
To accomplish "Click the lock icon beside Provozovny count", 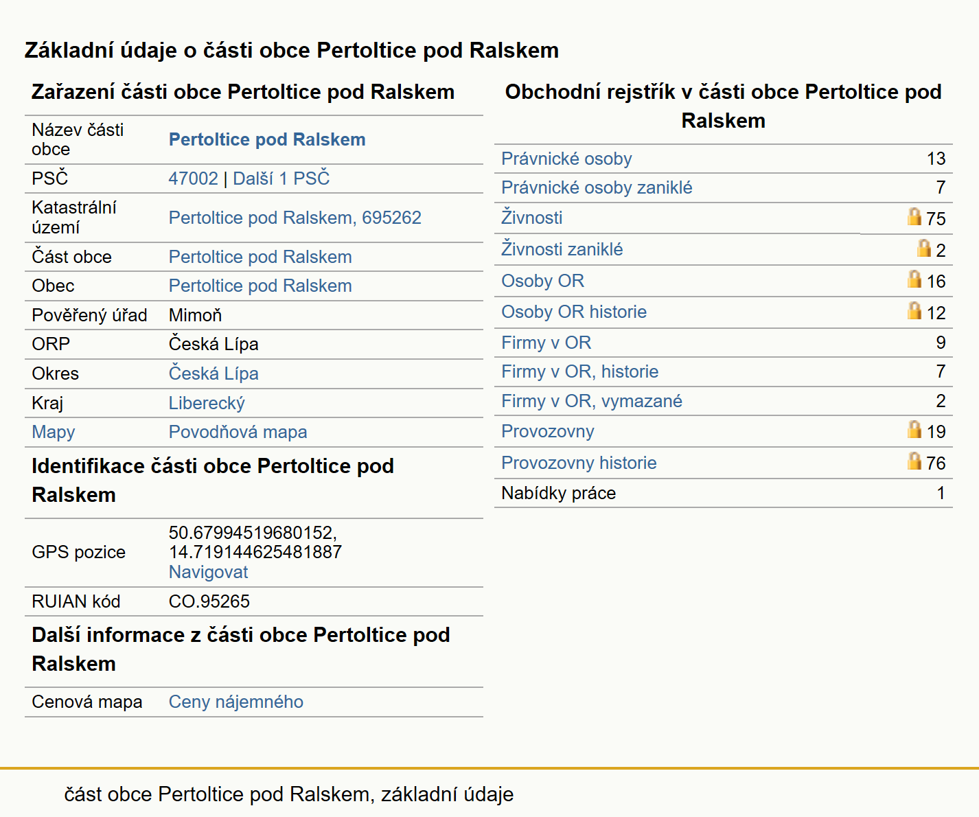I will [914, 429].
